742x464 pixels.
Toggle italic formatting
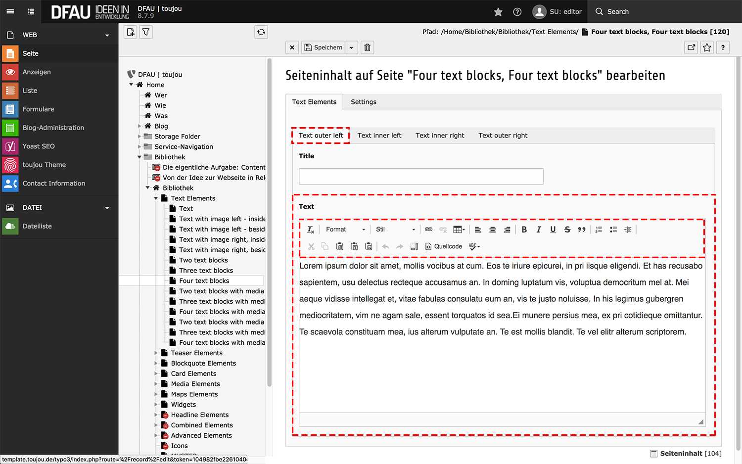(539, 230)
